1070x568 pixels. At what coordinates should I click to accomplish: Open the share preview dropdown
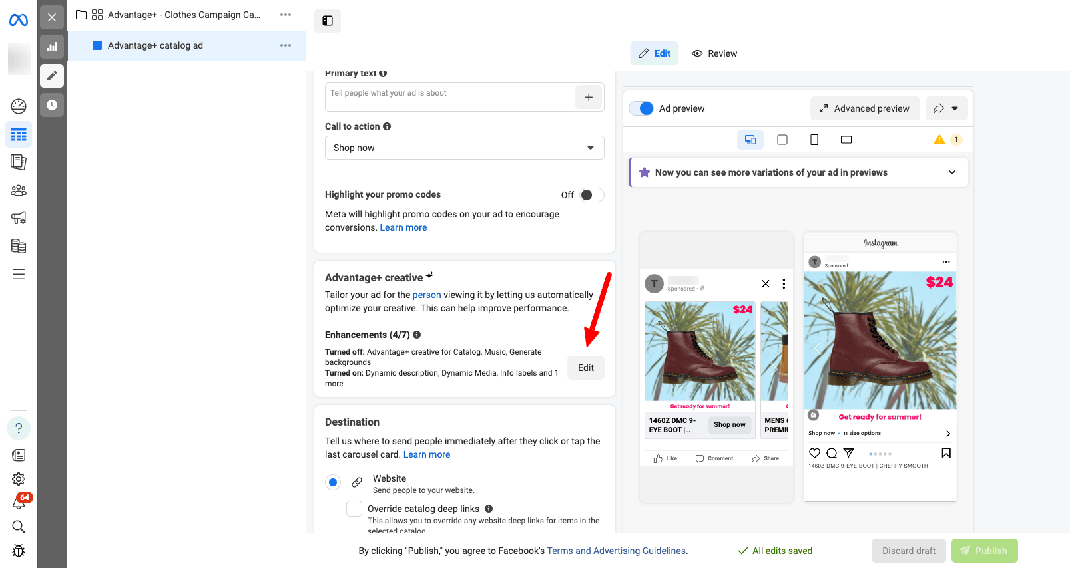coord(945,108)
